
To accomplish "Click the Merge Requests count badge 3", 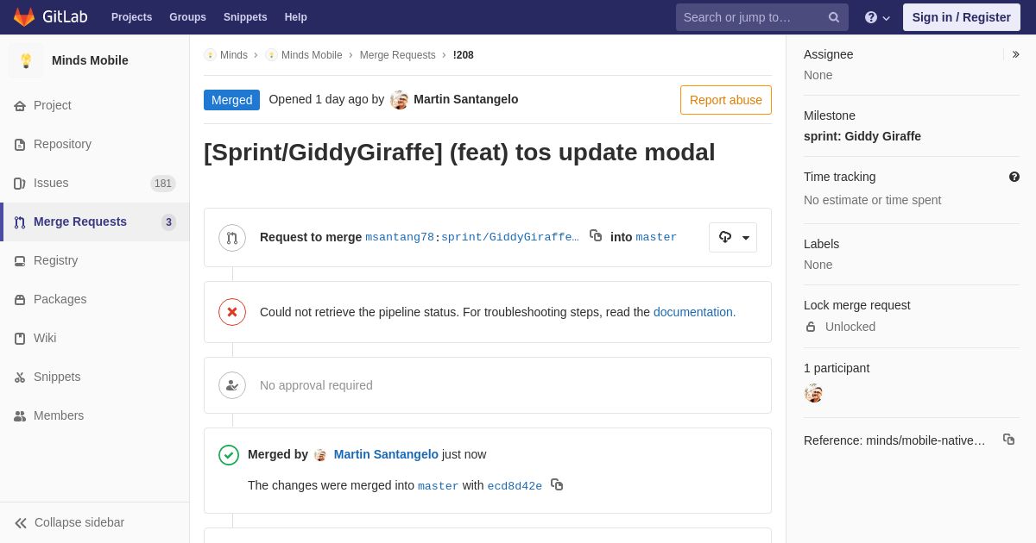I will coord(168,222).
